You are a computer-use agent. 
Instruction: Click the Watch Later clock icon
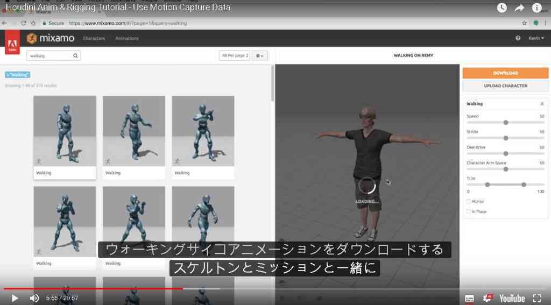[502, 8]
